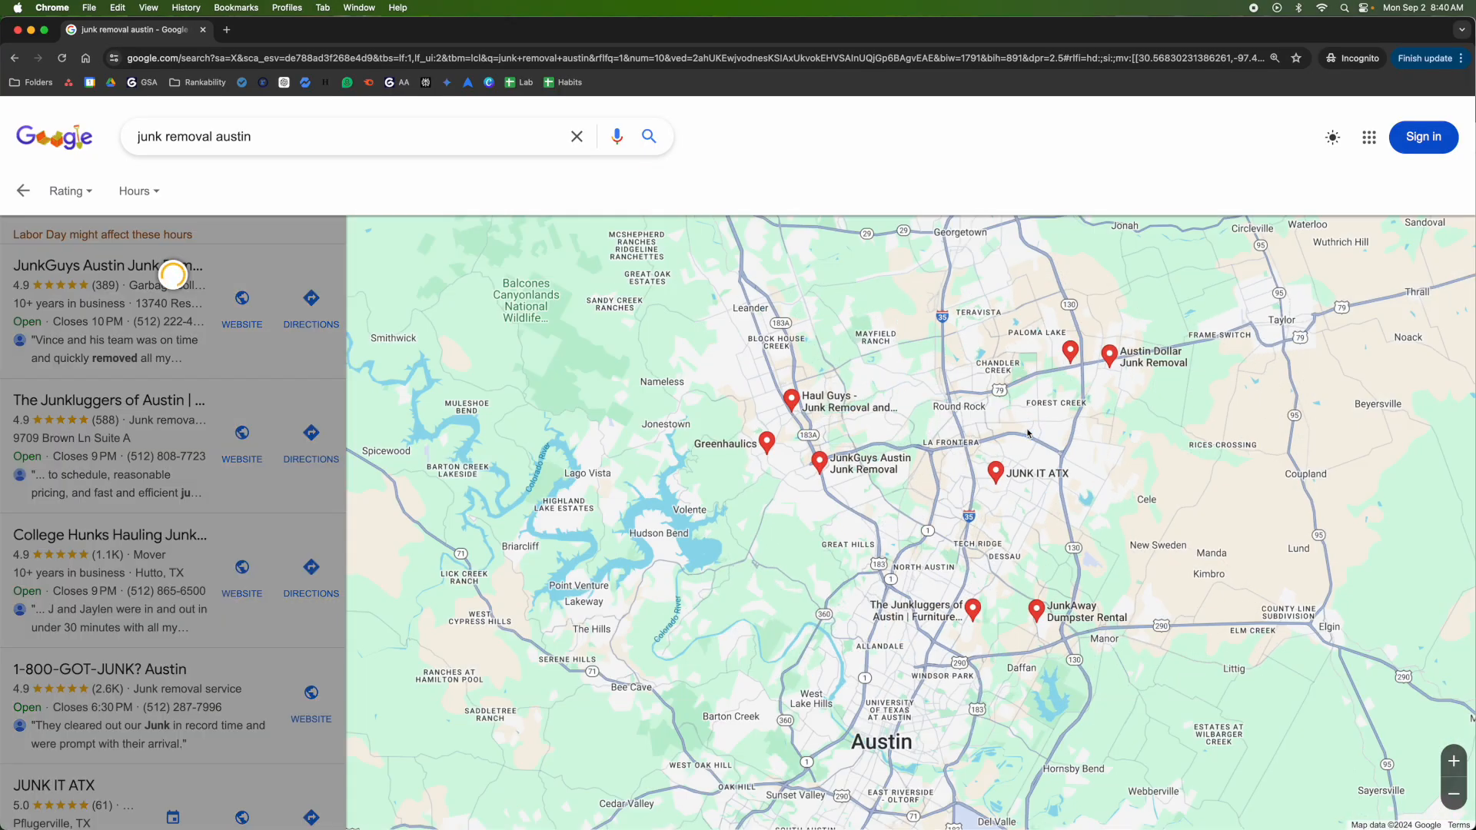Zoom out on the map
Screen dimensions: 1476x830
point(1453,794)
